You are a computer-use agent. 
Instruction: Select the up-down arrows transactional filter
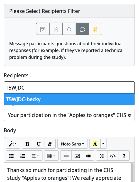pyautogui.click(x=96, y=29)
